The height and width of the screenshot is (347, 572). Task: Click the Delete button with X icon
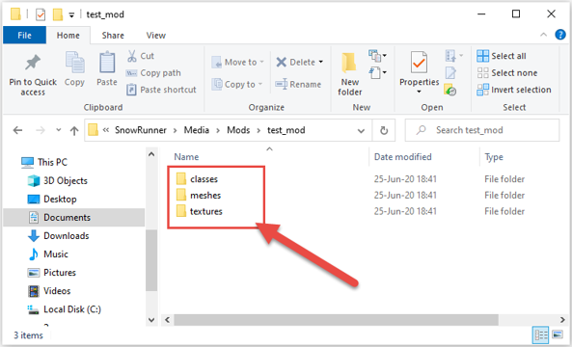click(295, 63)
